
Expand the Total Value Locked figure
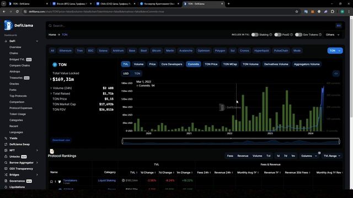pos(51,79)
